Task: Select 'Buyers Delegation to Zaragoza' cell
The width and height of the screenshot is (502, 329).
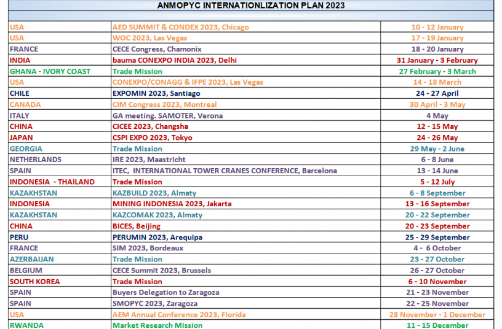Action: tap(246, 293)
